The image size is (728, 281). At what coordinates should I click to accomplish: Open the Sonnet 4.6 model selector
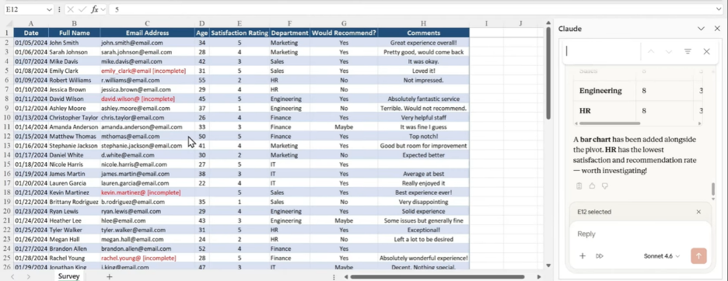point(662,256)
